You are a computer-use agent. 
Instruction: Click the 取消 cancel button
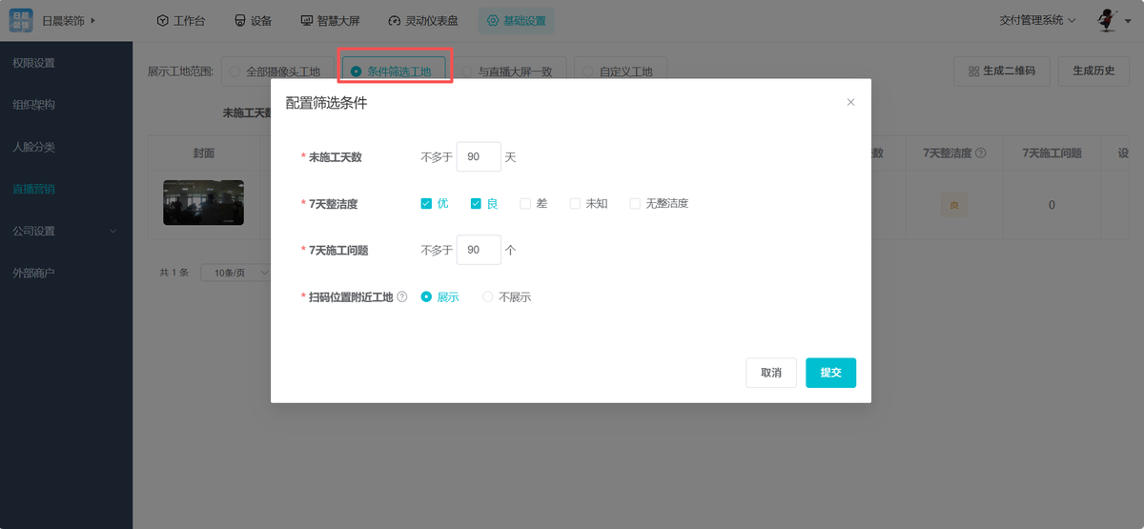[x=770, y=373]
